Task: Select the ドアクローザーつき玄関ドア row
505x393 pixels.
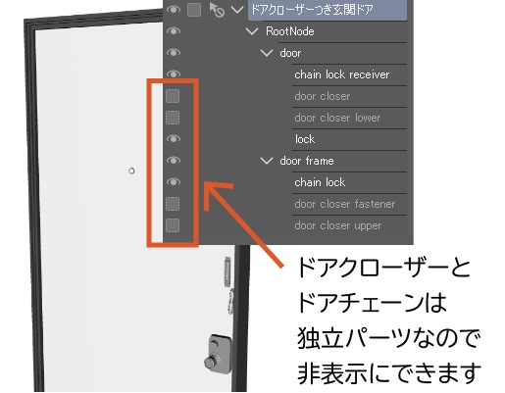Action: [x=328, y=10]
